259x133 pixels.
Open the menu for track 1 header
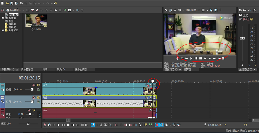pyautogui.click(x=3, y=85)
